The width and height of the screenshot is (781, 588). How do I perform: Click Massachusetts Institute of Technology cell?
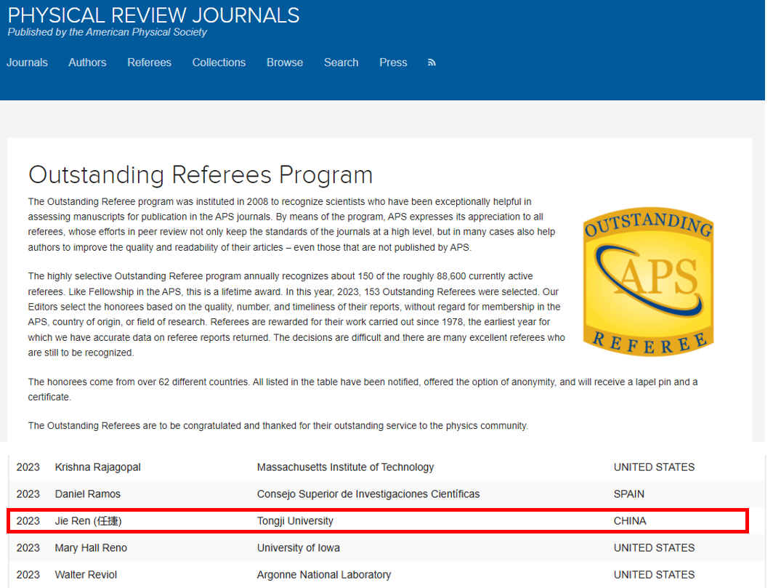345,467
